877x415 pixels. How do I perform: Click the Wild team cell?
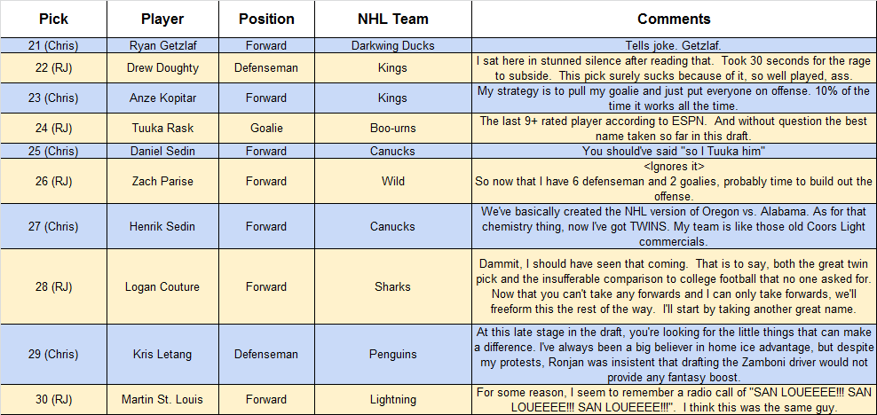(x=392, y=182)
